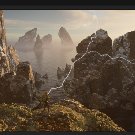Click the tiny figure atop the distant rock
This screenshot has width=135, height=135.
point(101,29)
